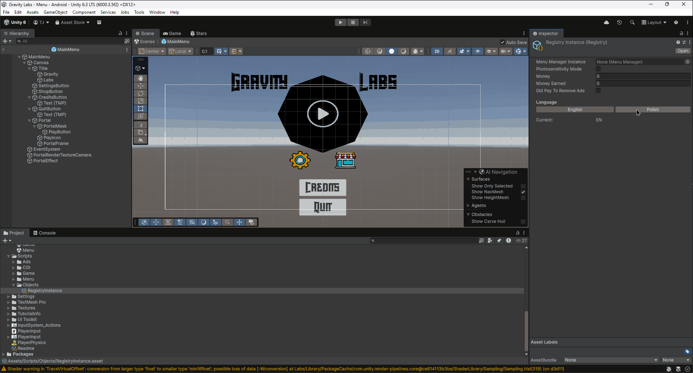This screenshot has height=373, width=693.
Task: Select shaded draw mode sphere icon
Action: click(392, 51)
